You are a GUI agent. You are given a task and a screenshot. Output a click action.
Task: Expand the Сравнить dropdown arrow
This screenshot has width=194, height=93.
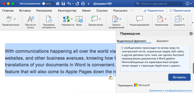coord(183,19)
